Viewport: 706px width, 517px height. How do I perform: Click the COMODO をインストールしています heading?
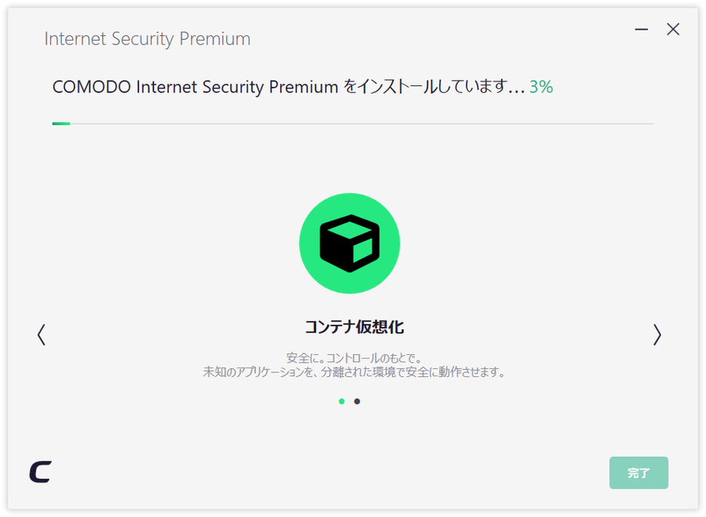coord(288,87)
